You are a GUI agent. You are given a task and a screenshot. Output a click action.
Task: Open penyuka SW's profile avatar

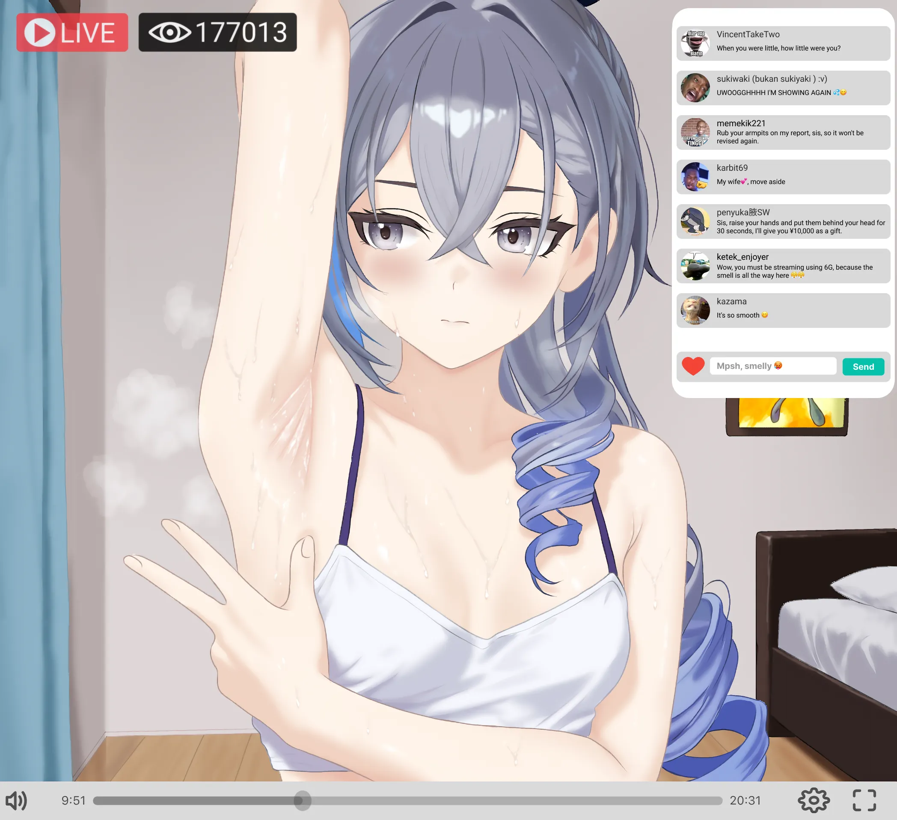(x=695, y=221)
